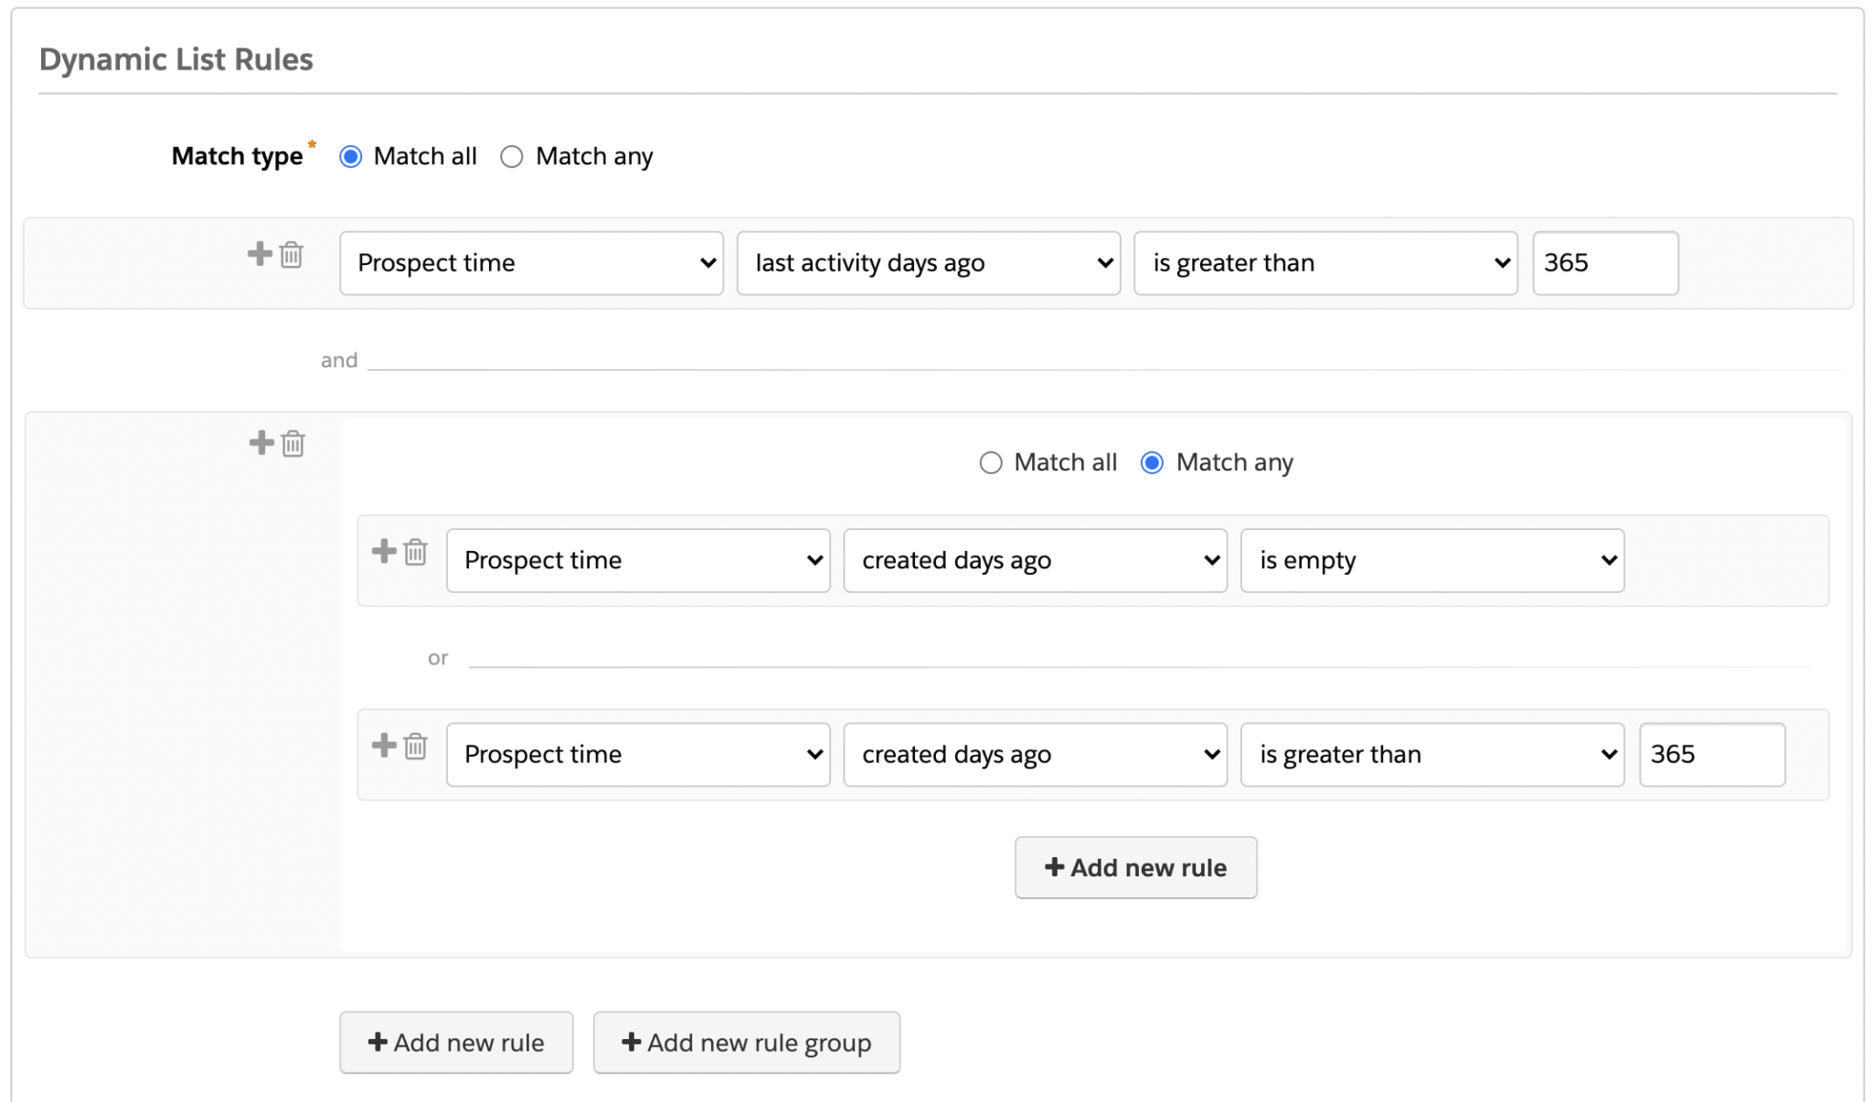Trash the created days ago greater than rule

[416, 747]
